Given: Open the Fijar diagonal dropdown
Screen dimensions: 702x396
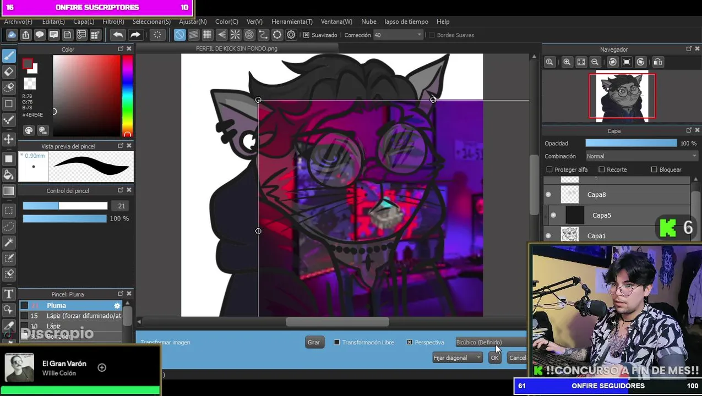Looking at the screenshot, I should [x=457, y=358].
